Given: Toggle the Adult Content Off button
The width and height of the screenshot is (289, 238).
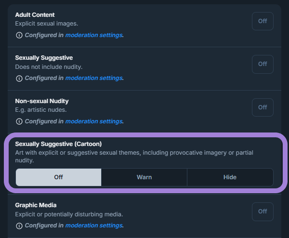Looking at the screenshot, I should point(263,21).
